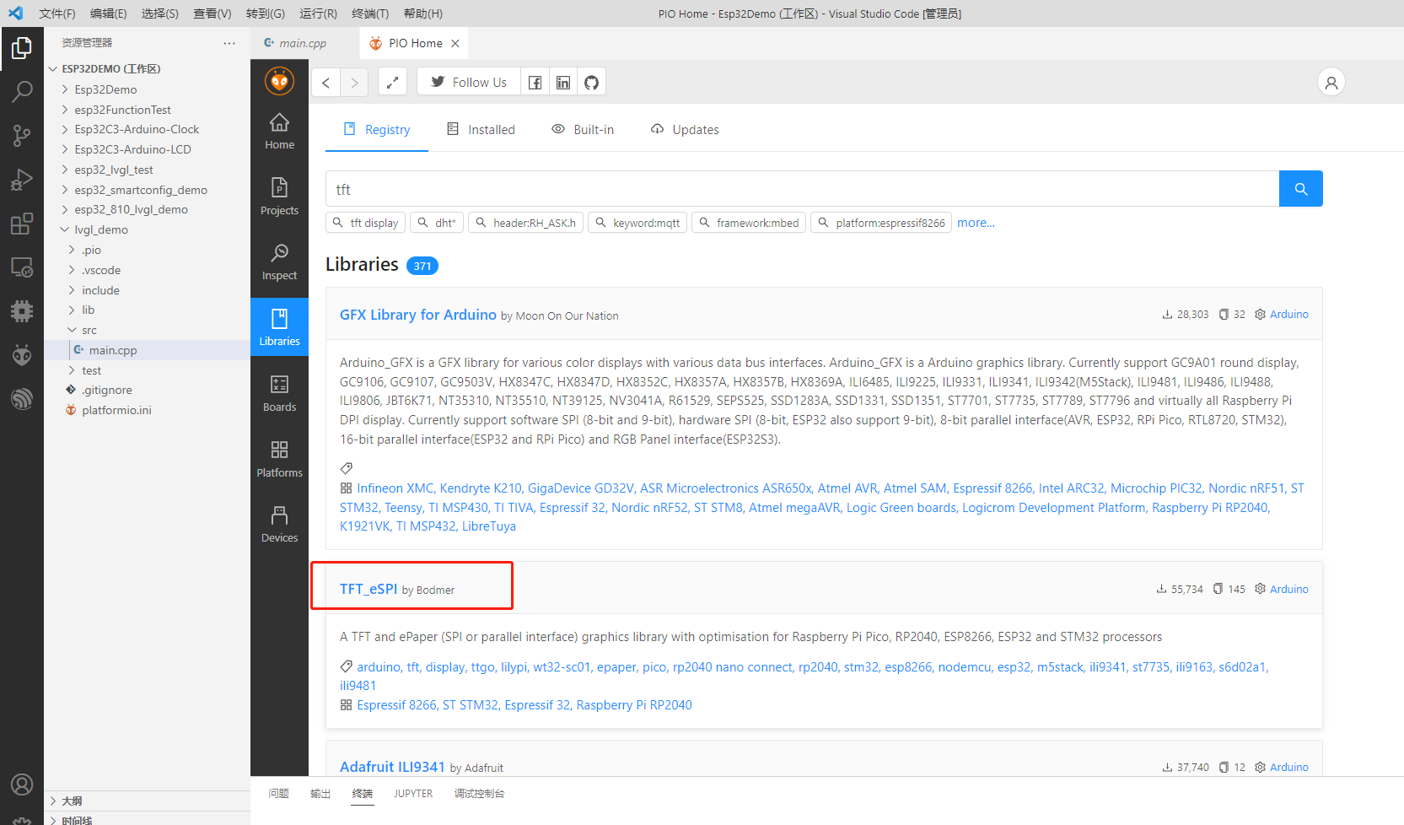Open the Remote Explorer icon
Screen dimensions: 1404x825
click(x=22, y=267)
